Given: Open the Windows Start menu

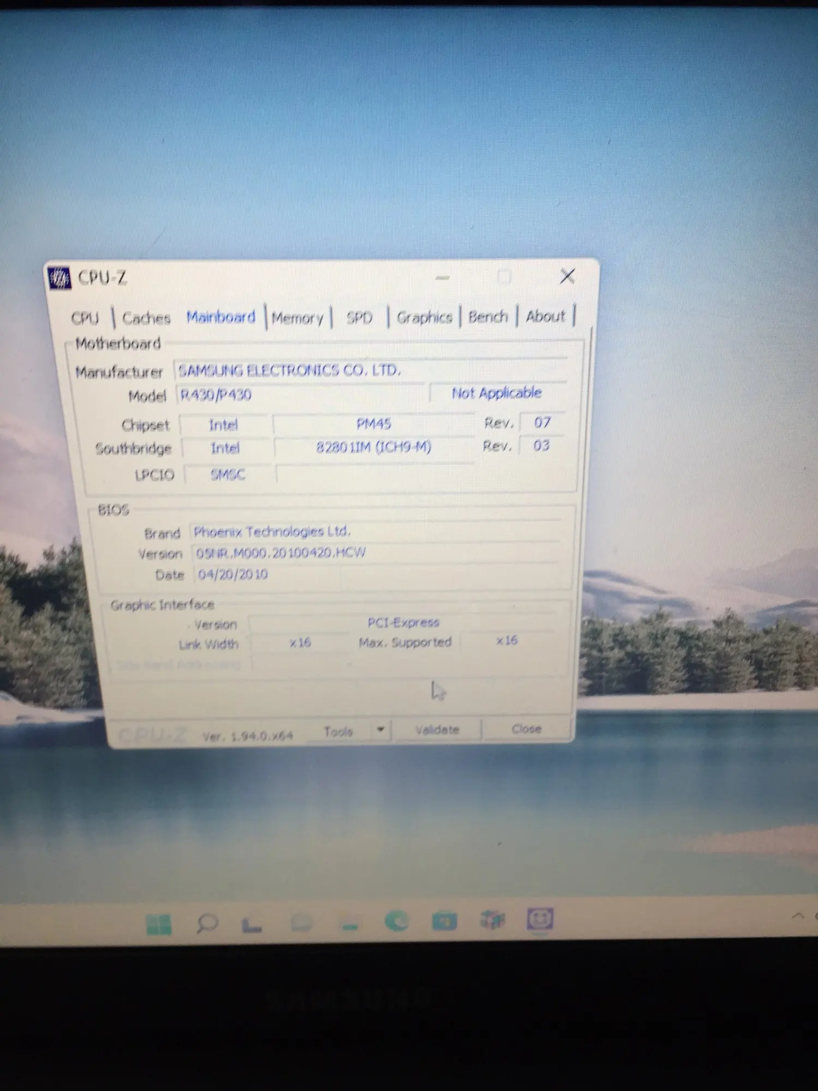Looking at the screenshot, I should pos(159,924).
